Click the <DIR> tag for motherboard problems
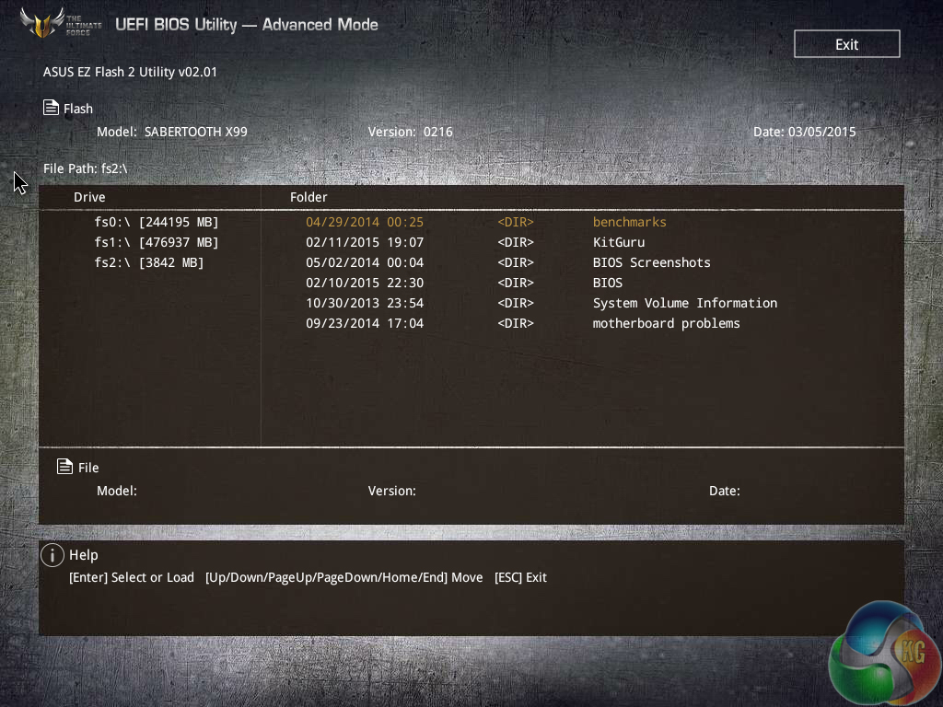 click(x=516, y=323)
